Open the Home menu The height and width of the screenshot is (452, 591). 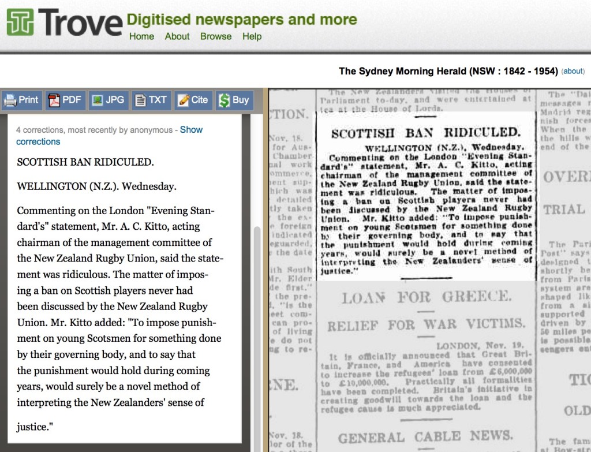pos(142,36)
